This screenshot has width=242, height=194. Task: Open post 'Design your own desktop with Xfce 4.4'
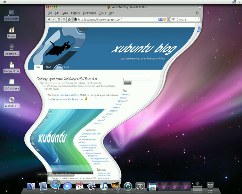point(67,79)
